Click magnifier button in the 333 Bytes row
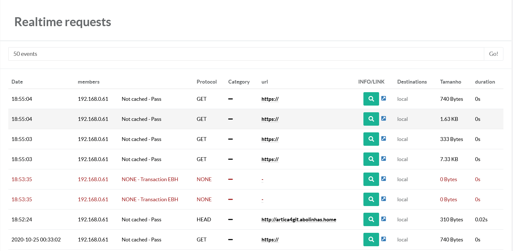Image resolution: width=513 pixels, height=251 pixels. click(371, 139)
